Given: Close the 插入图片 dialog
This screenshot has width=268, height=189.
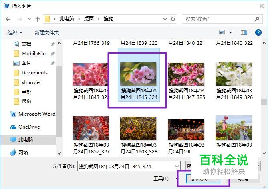Looking at the screenshot, I should coord(262,6).
